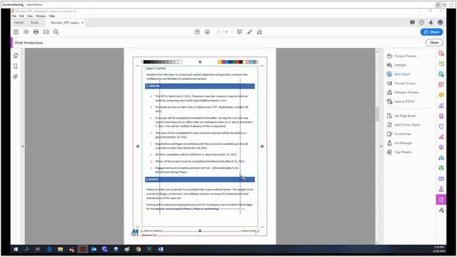Open Trap Presets
The image size is (457, 257).
coord(399,152)
